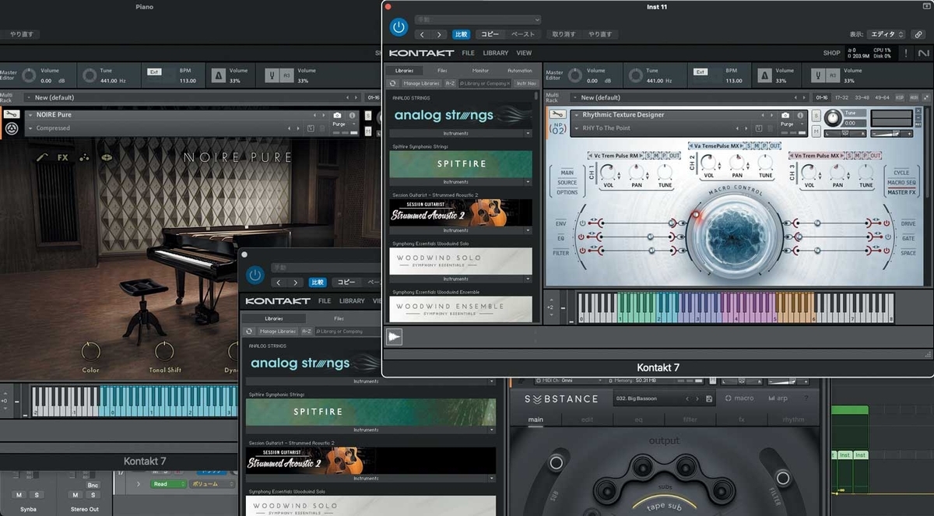Screen dimensions: 934x516
Task: Click wrench edit icon of Rhythmic Texture Designer
Action: point(557,114)
